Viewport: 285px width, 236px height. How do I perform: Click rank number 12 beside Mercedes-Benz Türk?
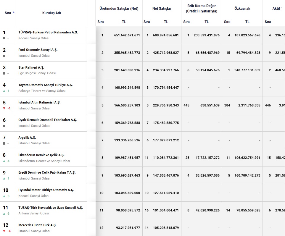[6, 225]
